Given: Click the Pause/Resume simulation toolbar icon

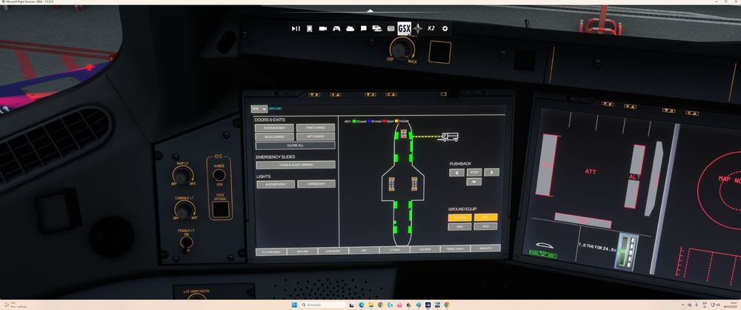Looking at the screenshot, I should click(x=296, y=28).
